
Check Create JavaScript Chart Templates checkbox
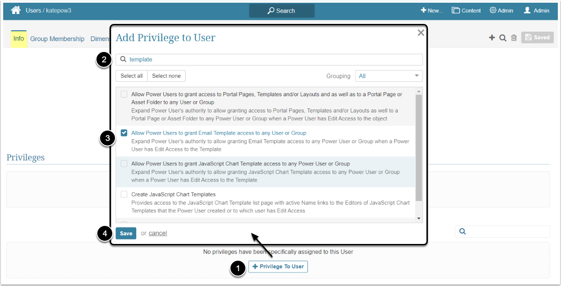click(124, 194)
